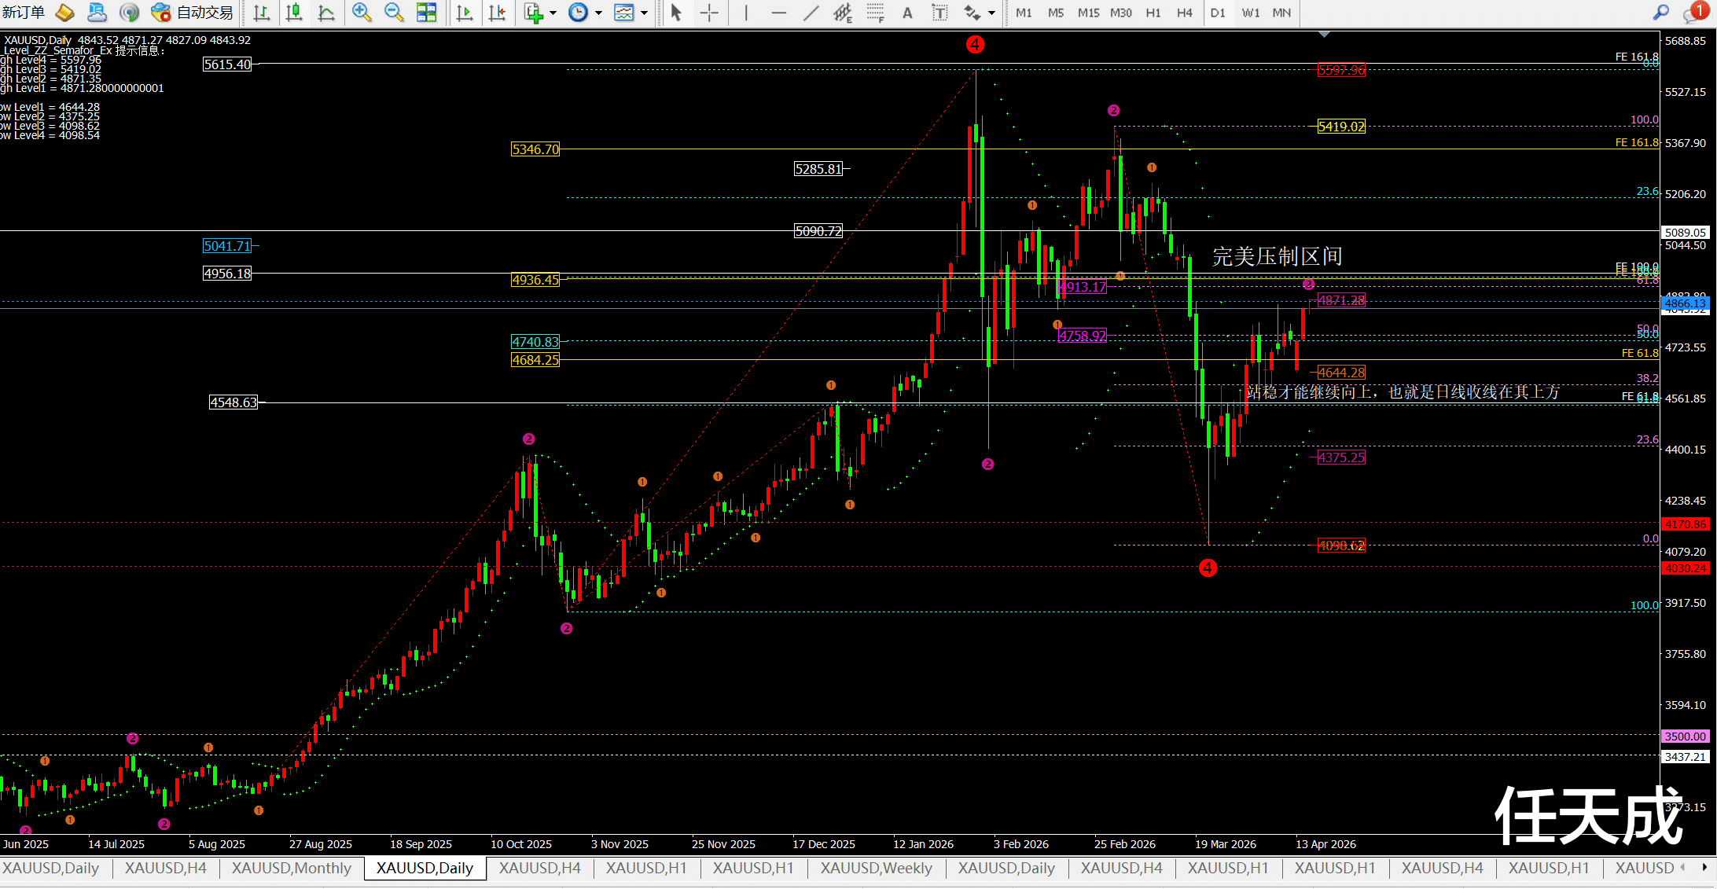The image size is (1717, 889).
Task: Expand the templates dropdown arrow
Action: click(645, 13)
